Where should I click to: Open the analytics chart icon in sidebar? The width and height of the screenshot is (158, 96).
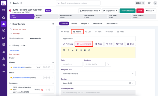(x=4, y=65)
